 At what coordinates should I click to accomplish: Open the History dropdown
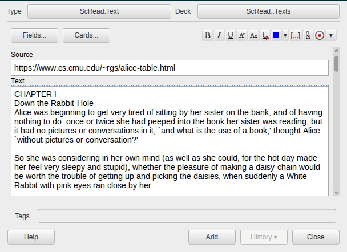(264, 237)
